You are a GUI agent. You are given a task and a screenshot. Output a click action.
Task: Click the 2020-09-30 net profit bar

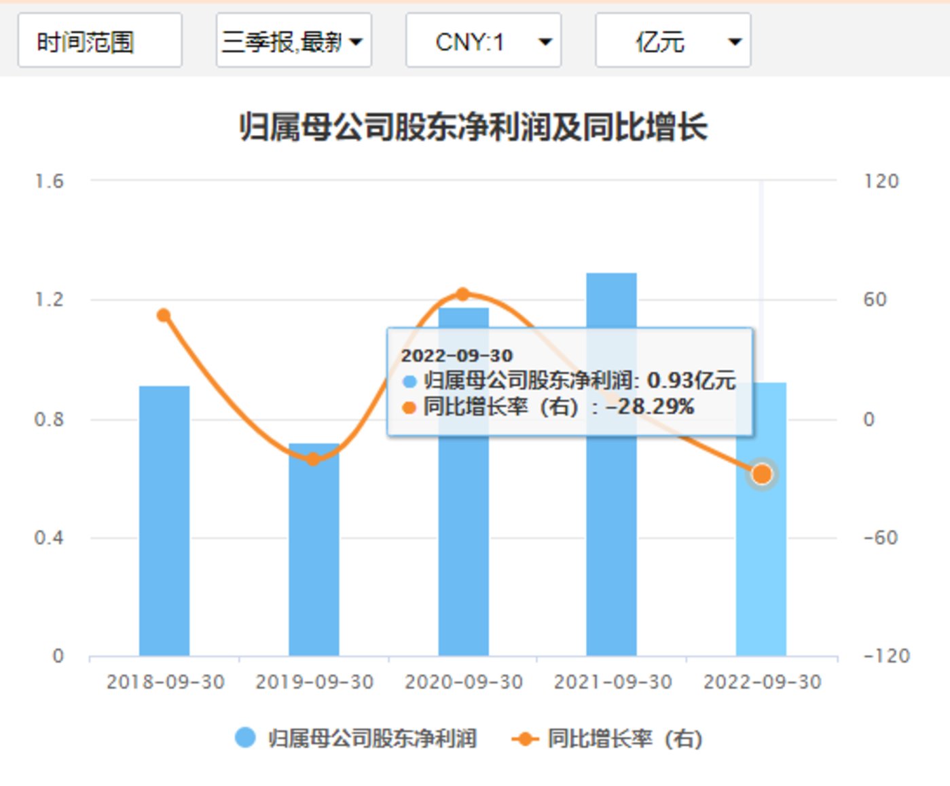click(463, 482)
